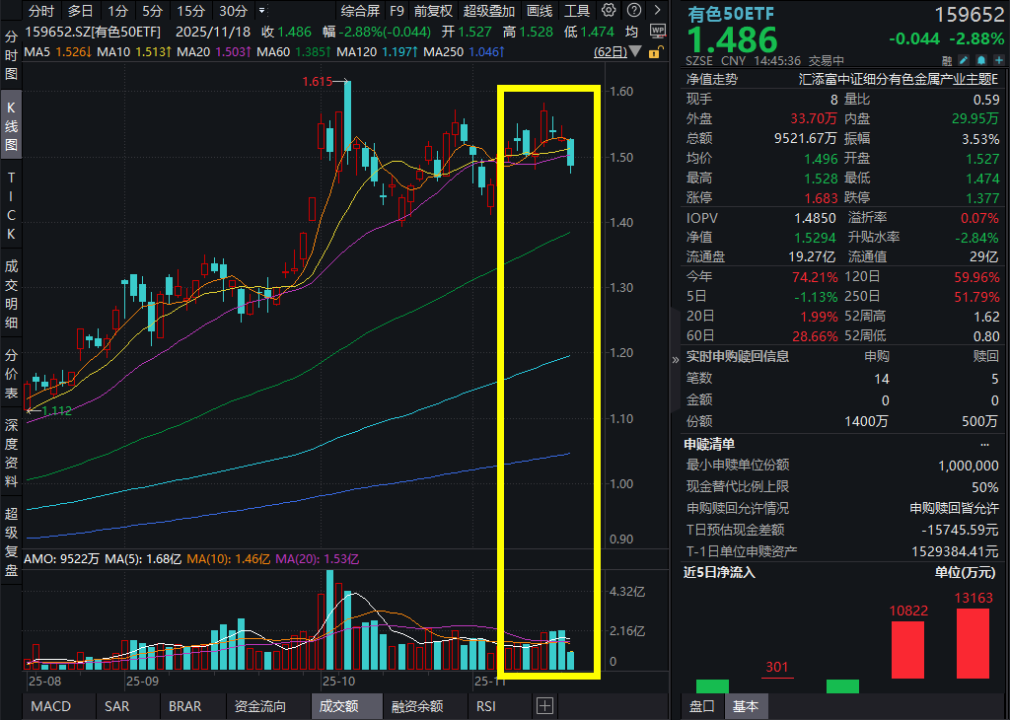1010x720 pixels.
Task: Turn on 超级叠加 chart overlay
Action: click(489, 10)
